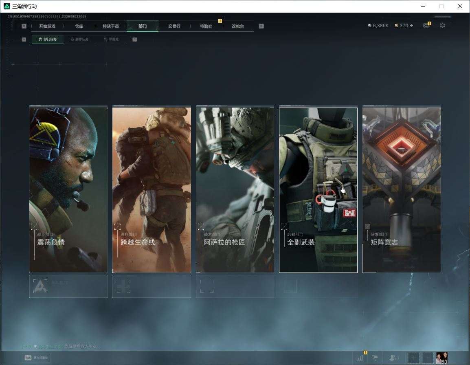Open the 跨越生命线 medical department card

click(152, 189)
